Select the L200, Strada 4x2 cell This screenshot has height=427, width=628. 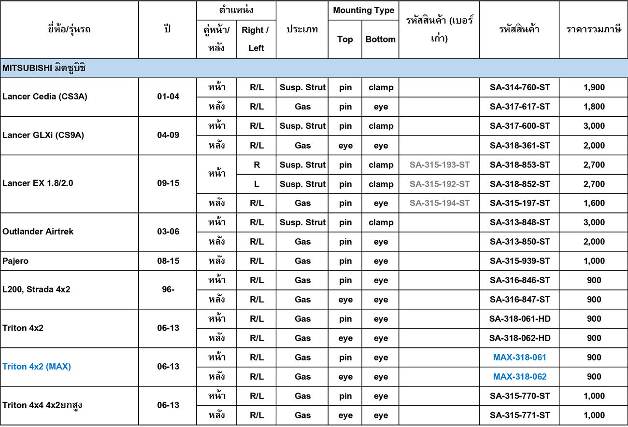coord(70,290)
